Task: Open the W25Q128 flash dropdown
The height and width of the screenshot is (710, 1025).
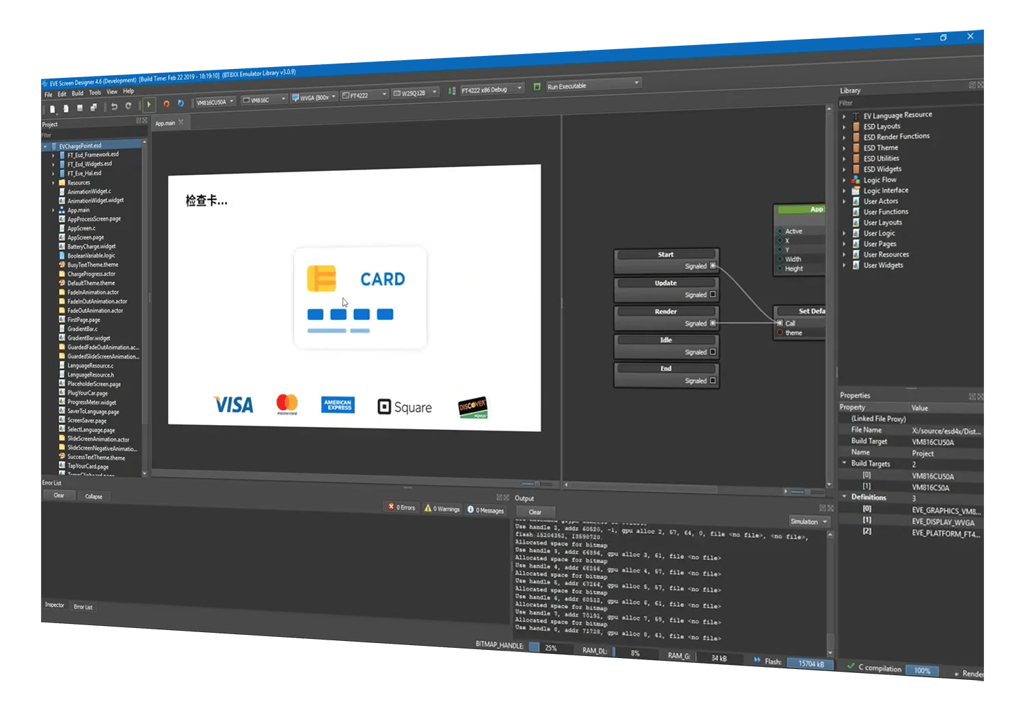Action: pos(415,93)
